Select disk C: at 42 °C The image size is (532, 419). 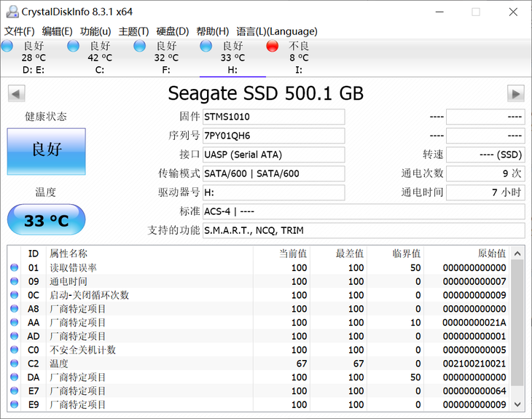point(100,58)
